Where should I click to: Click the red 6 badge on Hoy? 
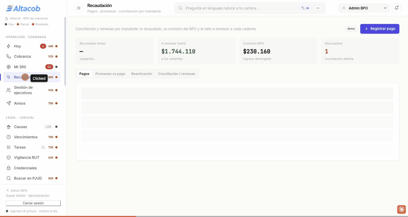click(43, 46)
